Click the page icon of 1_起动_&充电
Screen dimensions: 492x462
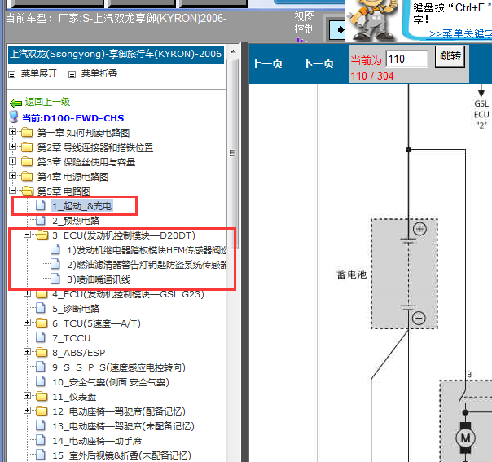point(41,205)
